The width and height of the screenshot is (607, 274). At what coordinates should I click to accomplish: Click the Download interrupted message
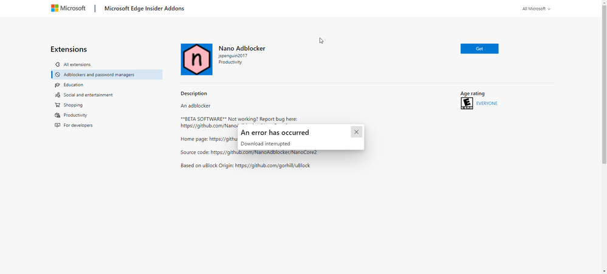pos(265,143)
